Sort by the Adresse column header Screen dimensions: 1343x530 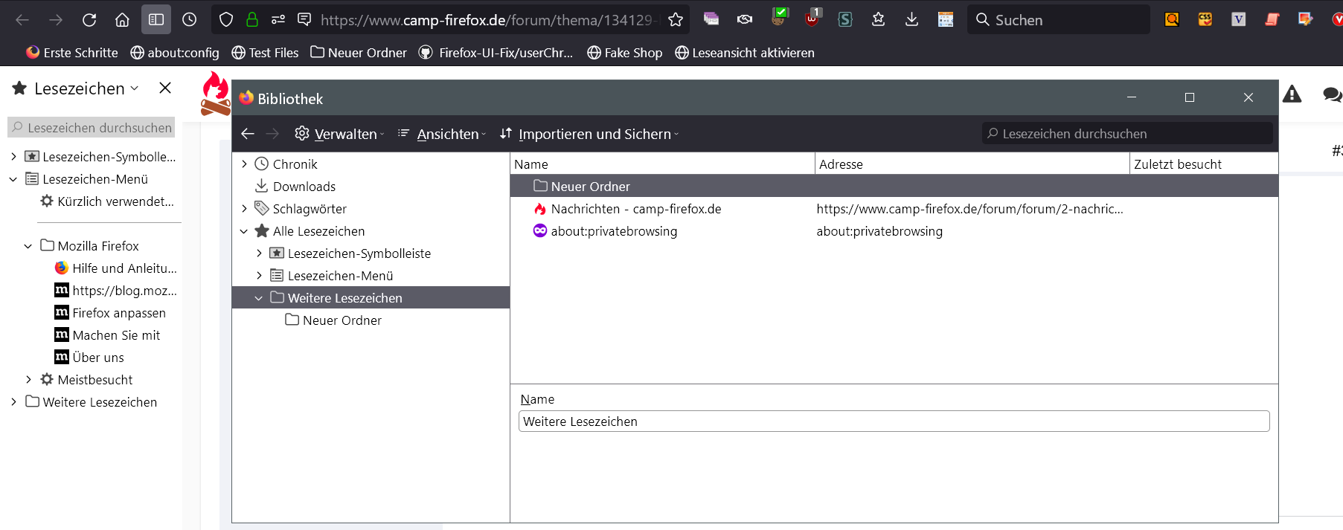(971, 164)
